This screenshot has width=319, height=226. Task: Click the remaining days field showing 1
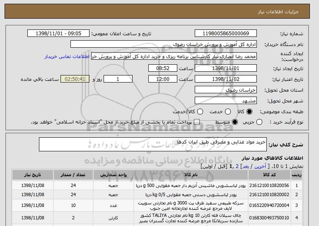pos(118,79)
